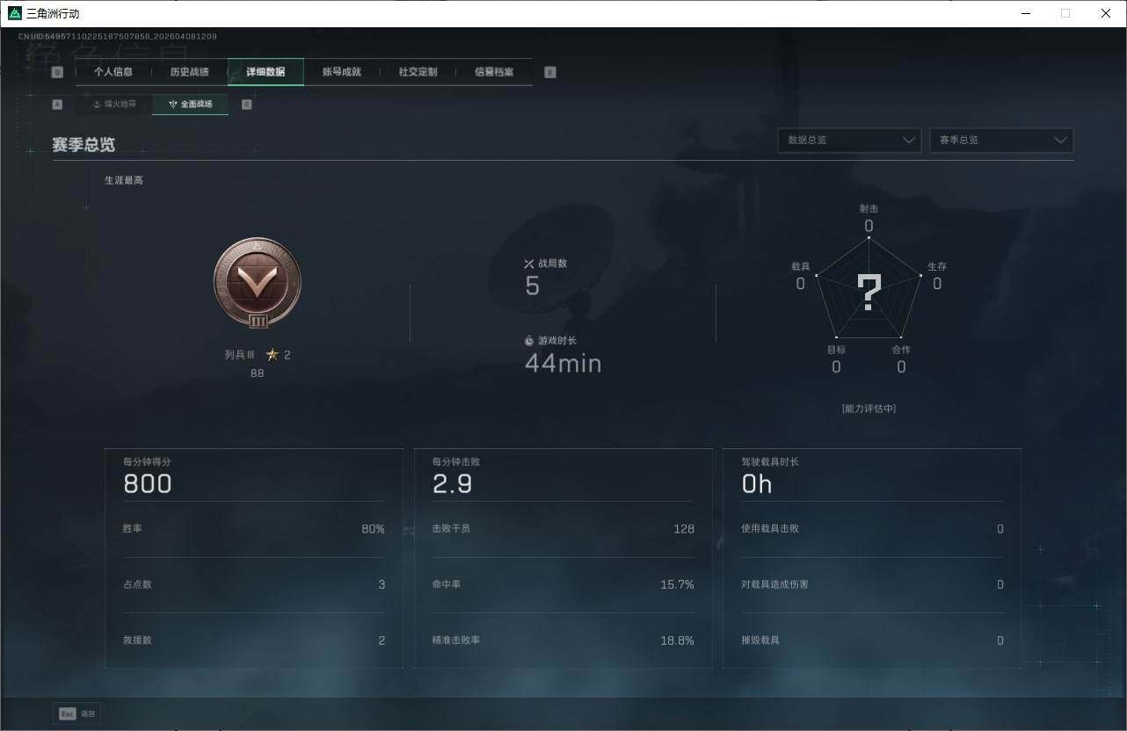
Task: Switch to 烽火地带 mode
Action: coord(114,104)
